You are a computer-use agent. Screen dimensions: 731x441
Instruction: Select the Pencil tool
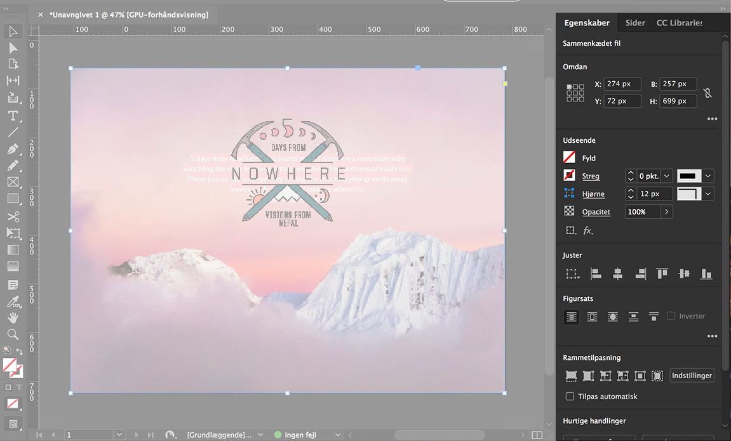click(x=13, y=166)
